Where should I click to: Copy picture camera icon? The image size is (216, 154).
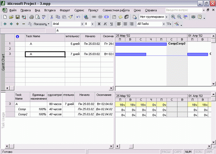(193, 17)
